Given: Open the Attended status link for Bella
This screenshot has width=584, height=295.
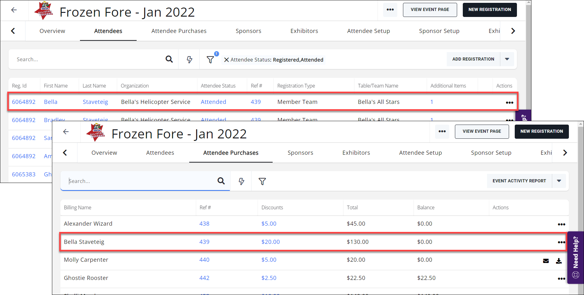Looking at the screenshot, I should click(213, 102).
